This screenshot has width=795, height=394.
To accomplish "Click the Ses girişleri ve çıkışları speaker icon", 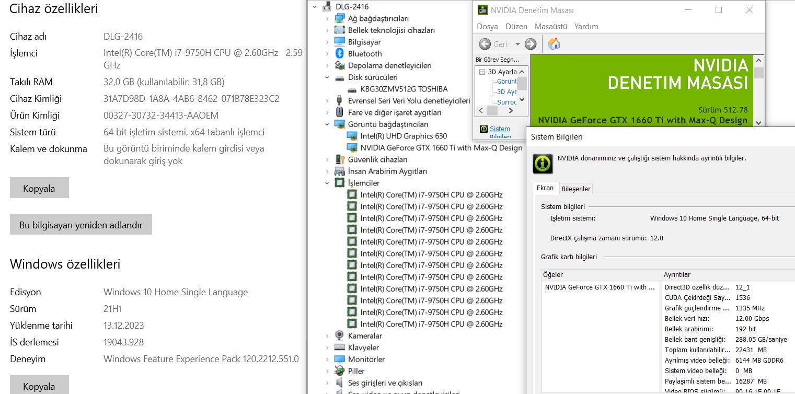I will 340,383.
